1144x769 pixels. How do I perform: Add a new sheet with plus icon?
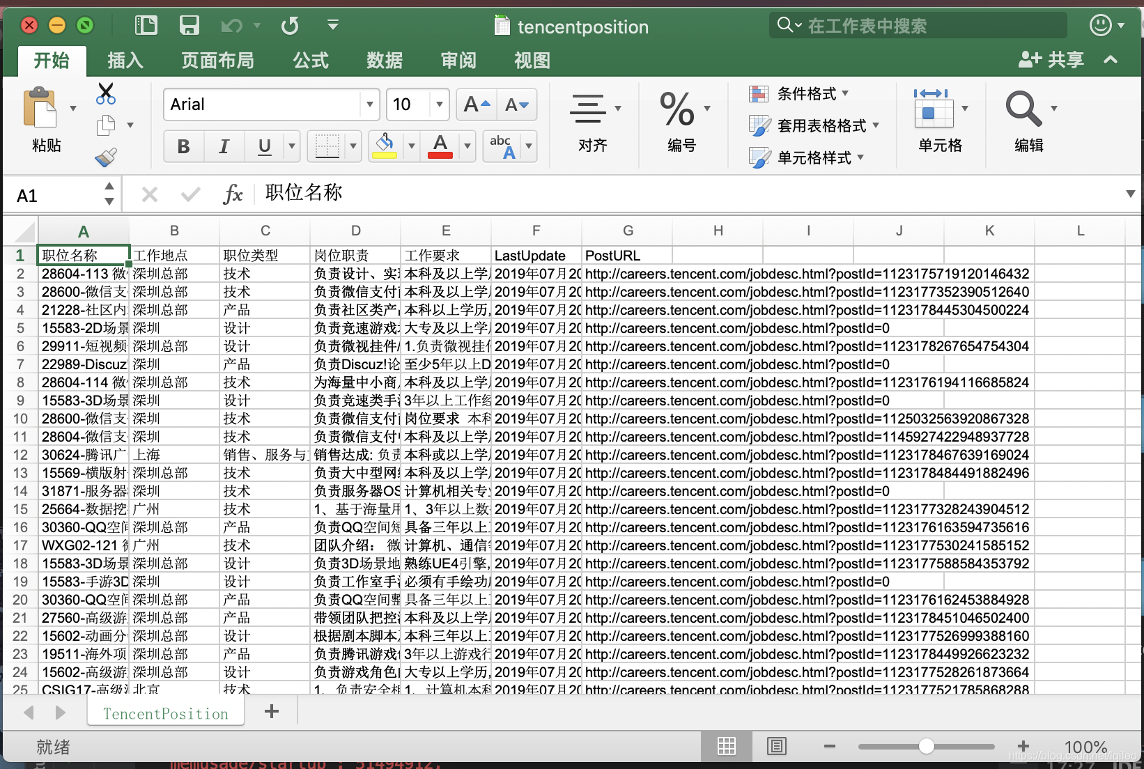point(272,711)
